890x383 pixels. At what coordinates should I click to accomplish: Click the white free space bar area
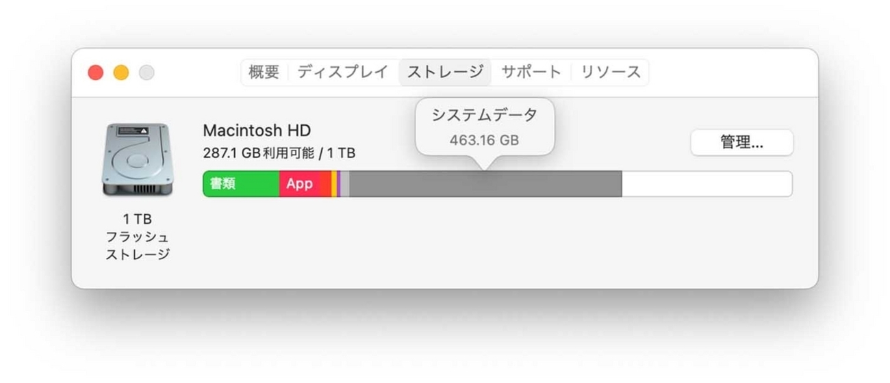707,184
